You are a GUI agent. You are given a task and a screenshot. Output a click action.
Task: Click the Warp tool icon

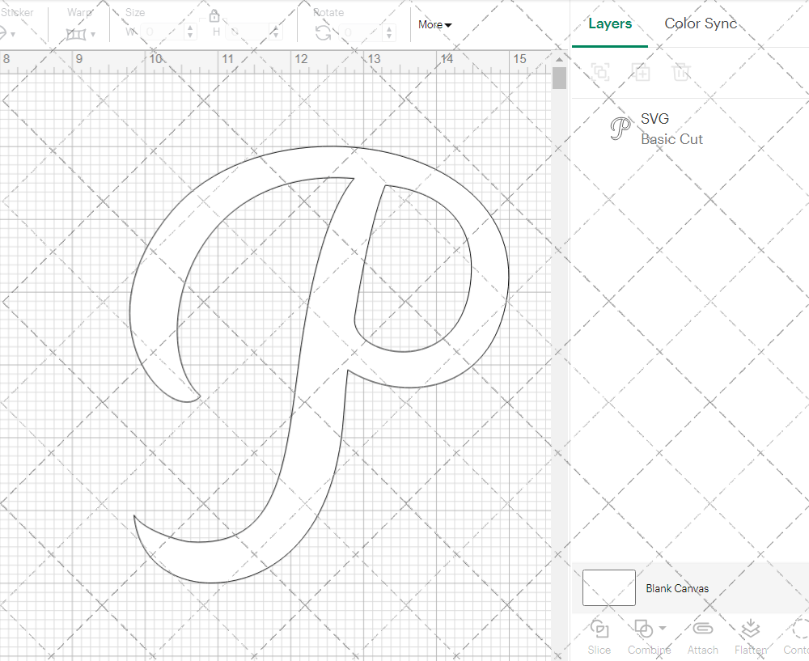click(76, 35)
